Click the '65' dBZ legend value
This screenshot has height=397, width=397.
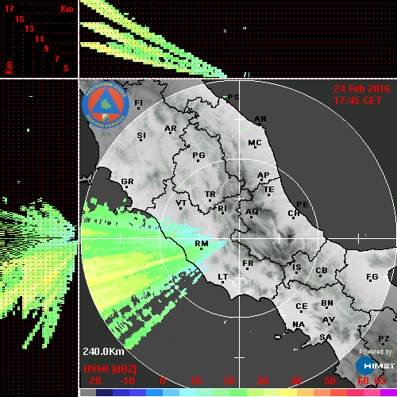click(x=380, y=381)
